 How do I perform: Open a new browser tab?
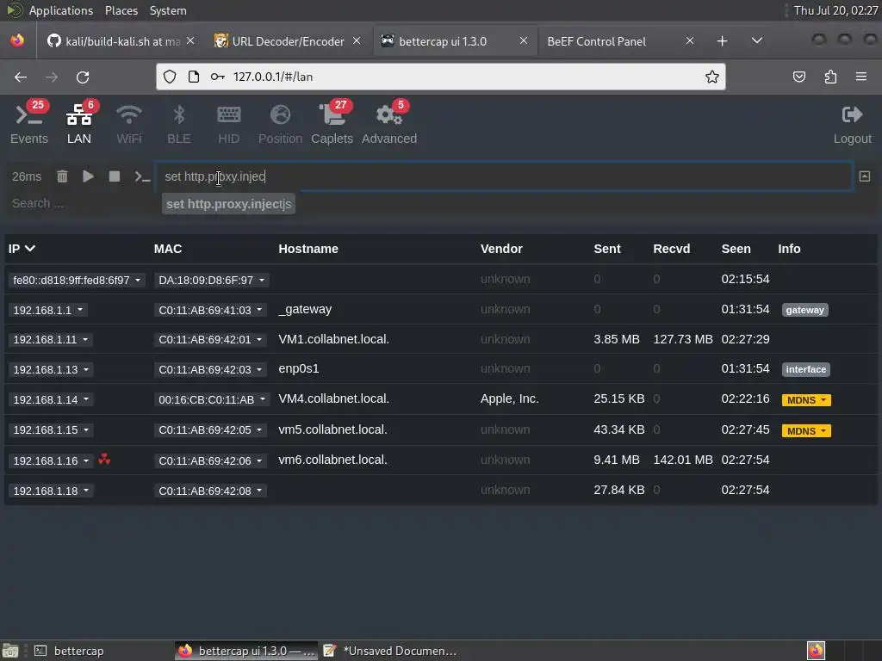click(723, 41)
